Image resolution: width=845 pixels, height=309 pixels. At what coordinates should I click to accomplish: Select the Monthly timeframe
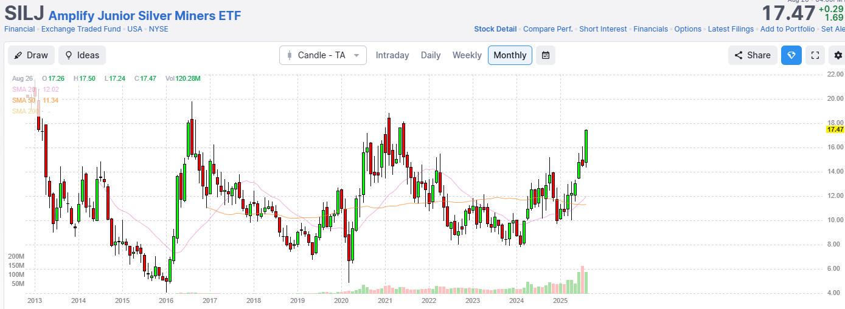[510, 55]
